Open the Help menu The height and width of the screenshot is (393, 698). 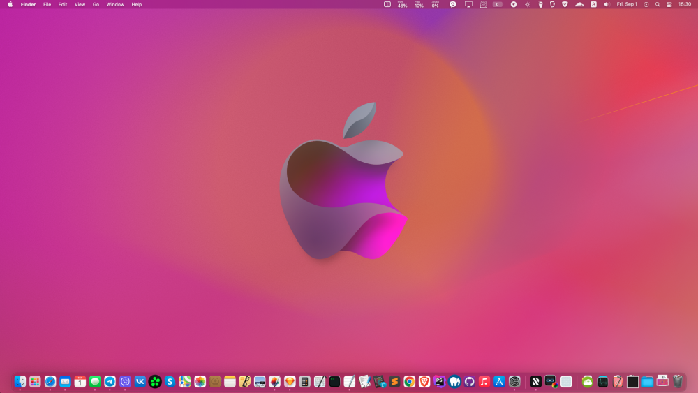[136, 4]
